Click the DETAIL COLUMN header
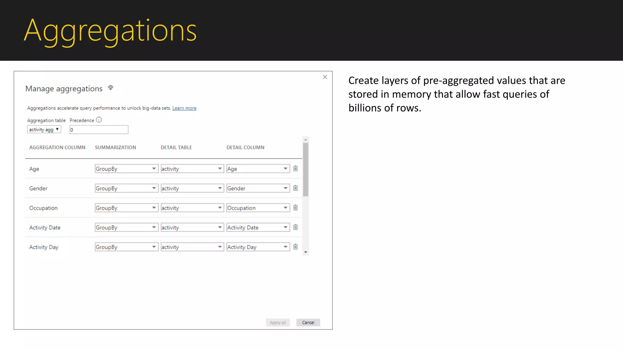Image resolution: width=623 pixels, height=350 pixels. pyautogui.click(x=245, y=147)
